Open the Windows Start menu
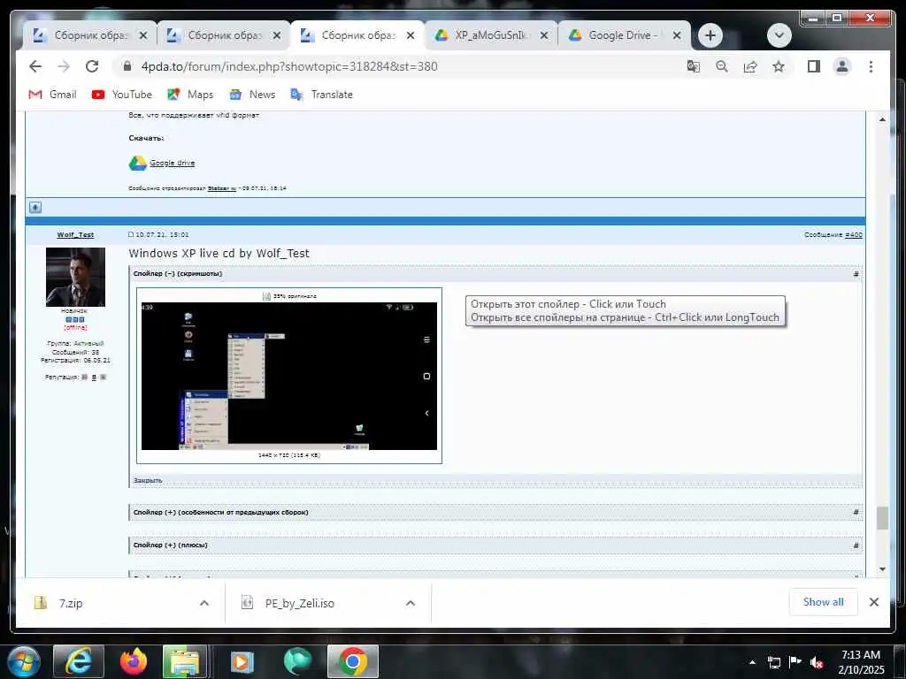Viewport: 906px width, 679px height. coord(24,661)
